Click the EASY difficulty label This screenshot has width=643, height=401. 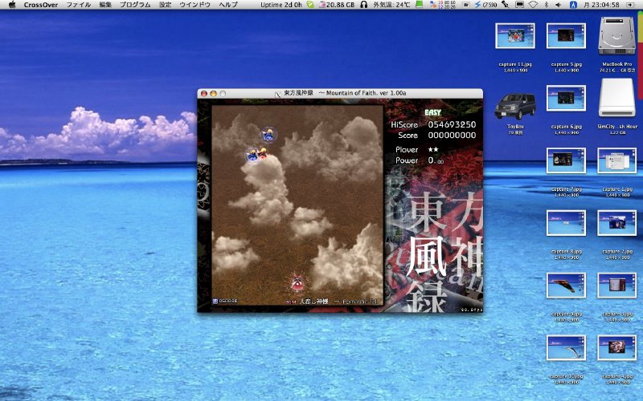pyautogui.click(x=433, y=112)
